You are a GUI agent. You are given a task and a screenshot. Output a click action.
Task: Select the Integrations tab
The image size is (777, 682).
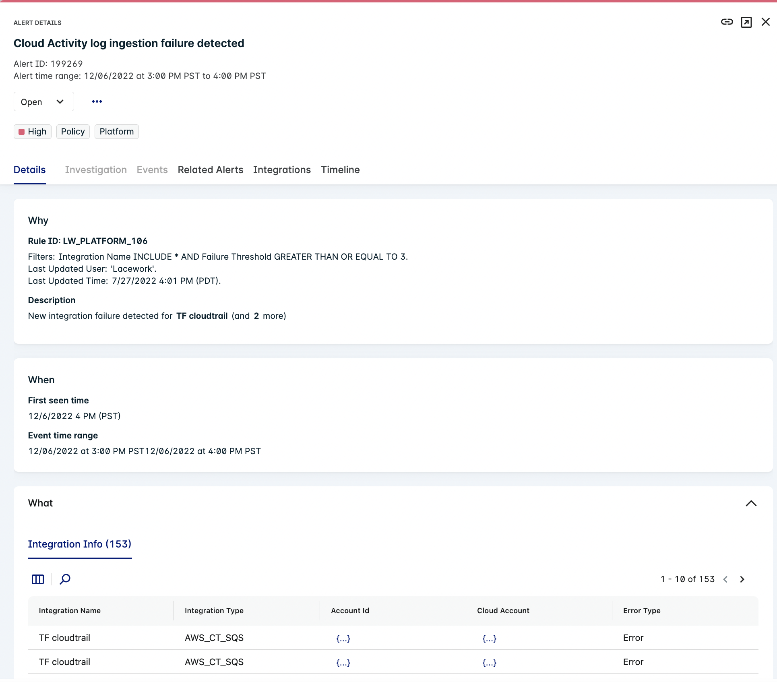coord(282,170)
